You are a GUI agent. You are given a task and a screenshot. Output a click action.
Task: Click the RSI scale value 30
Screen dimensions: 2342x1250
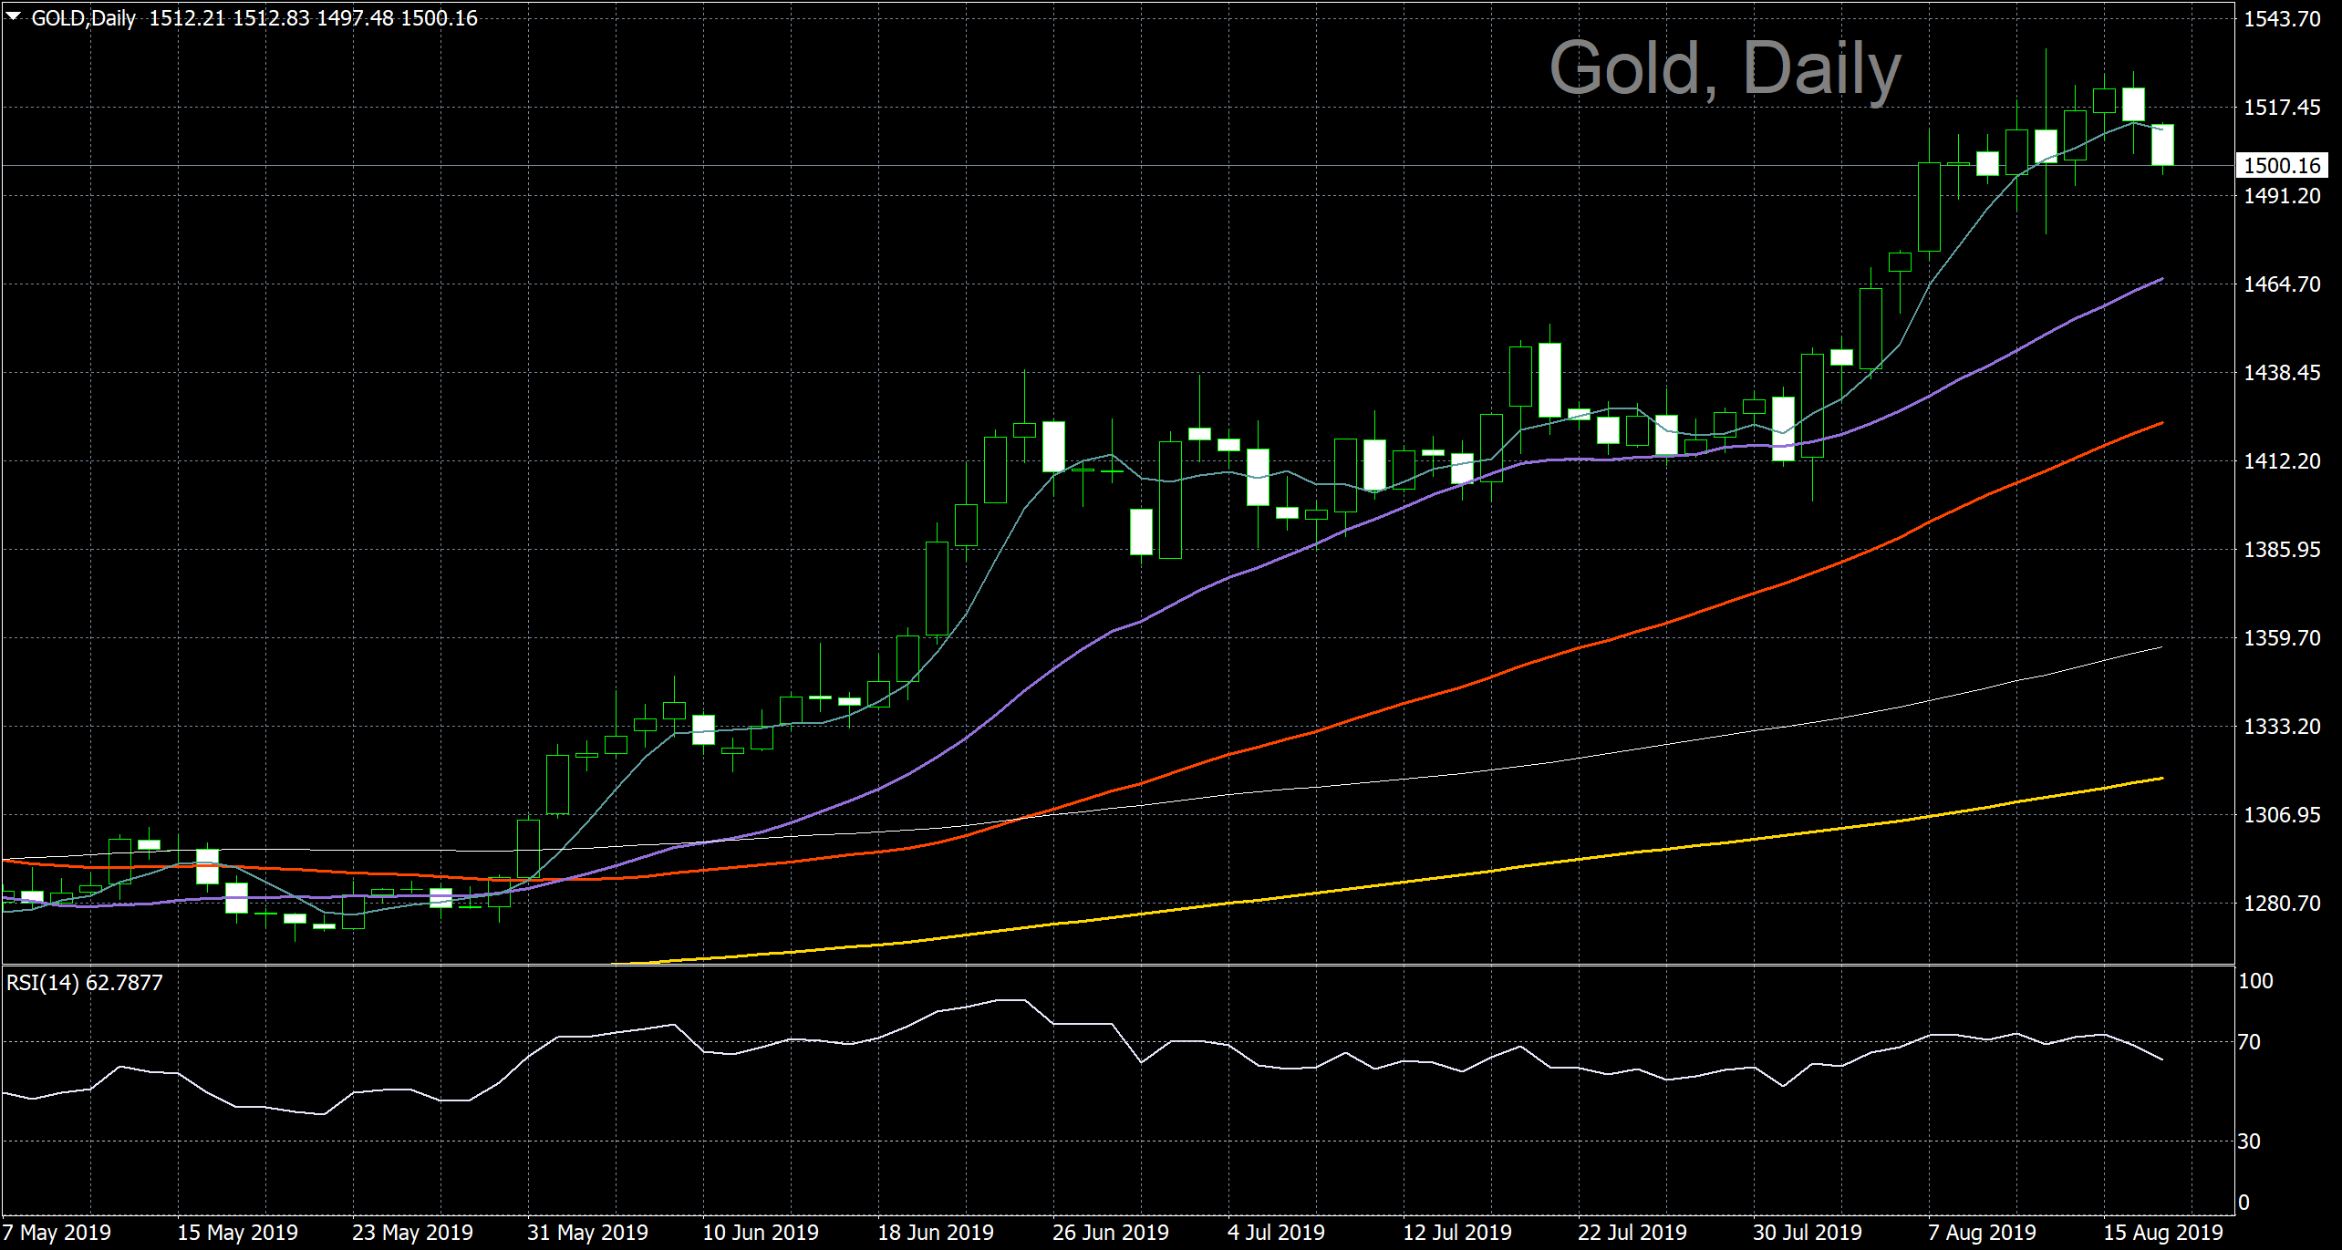[x=2249, y=1142]
